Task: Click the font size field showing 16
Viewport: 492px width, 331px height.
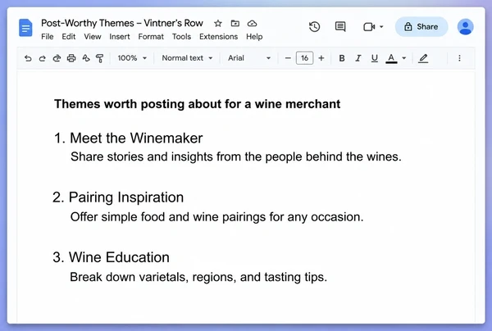Action: point(304,58)
